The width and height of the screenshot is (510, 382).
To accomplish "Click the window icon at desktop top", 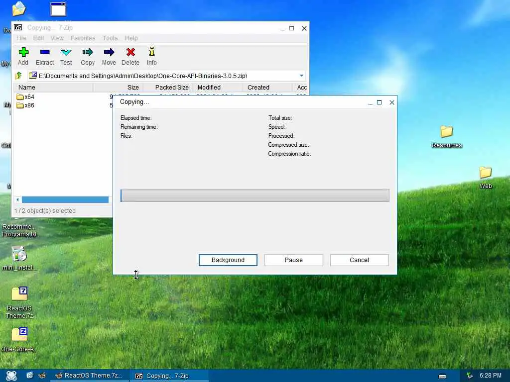I will 58,9.
